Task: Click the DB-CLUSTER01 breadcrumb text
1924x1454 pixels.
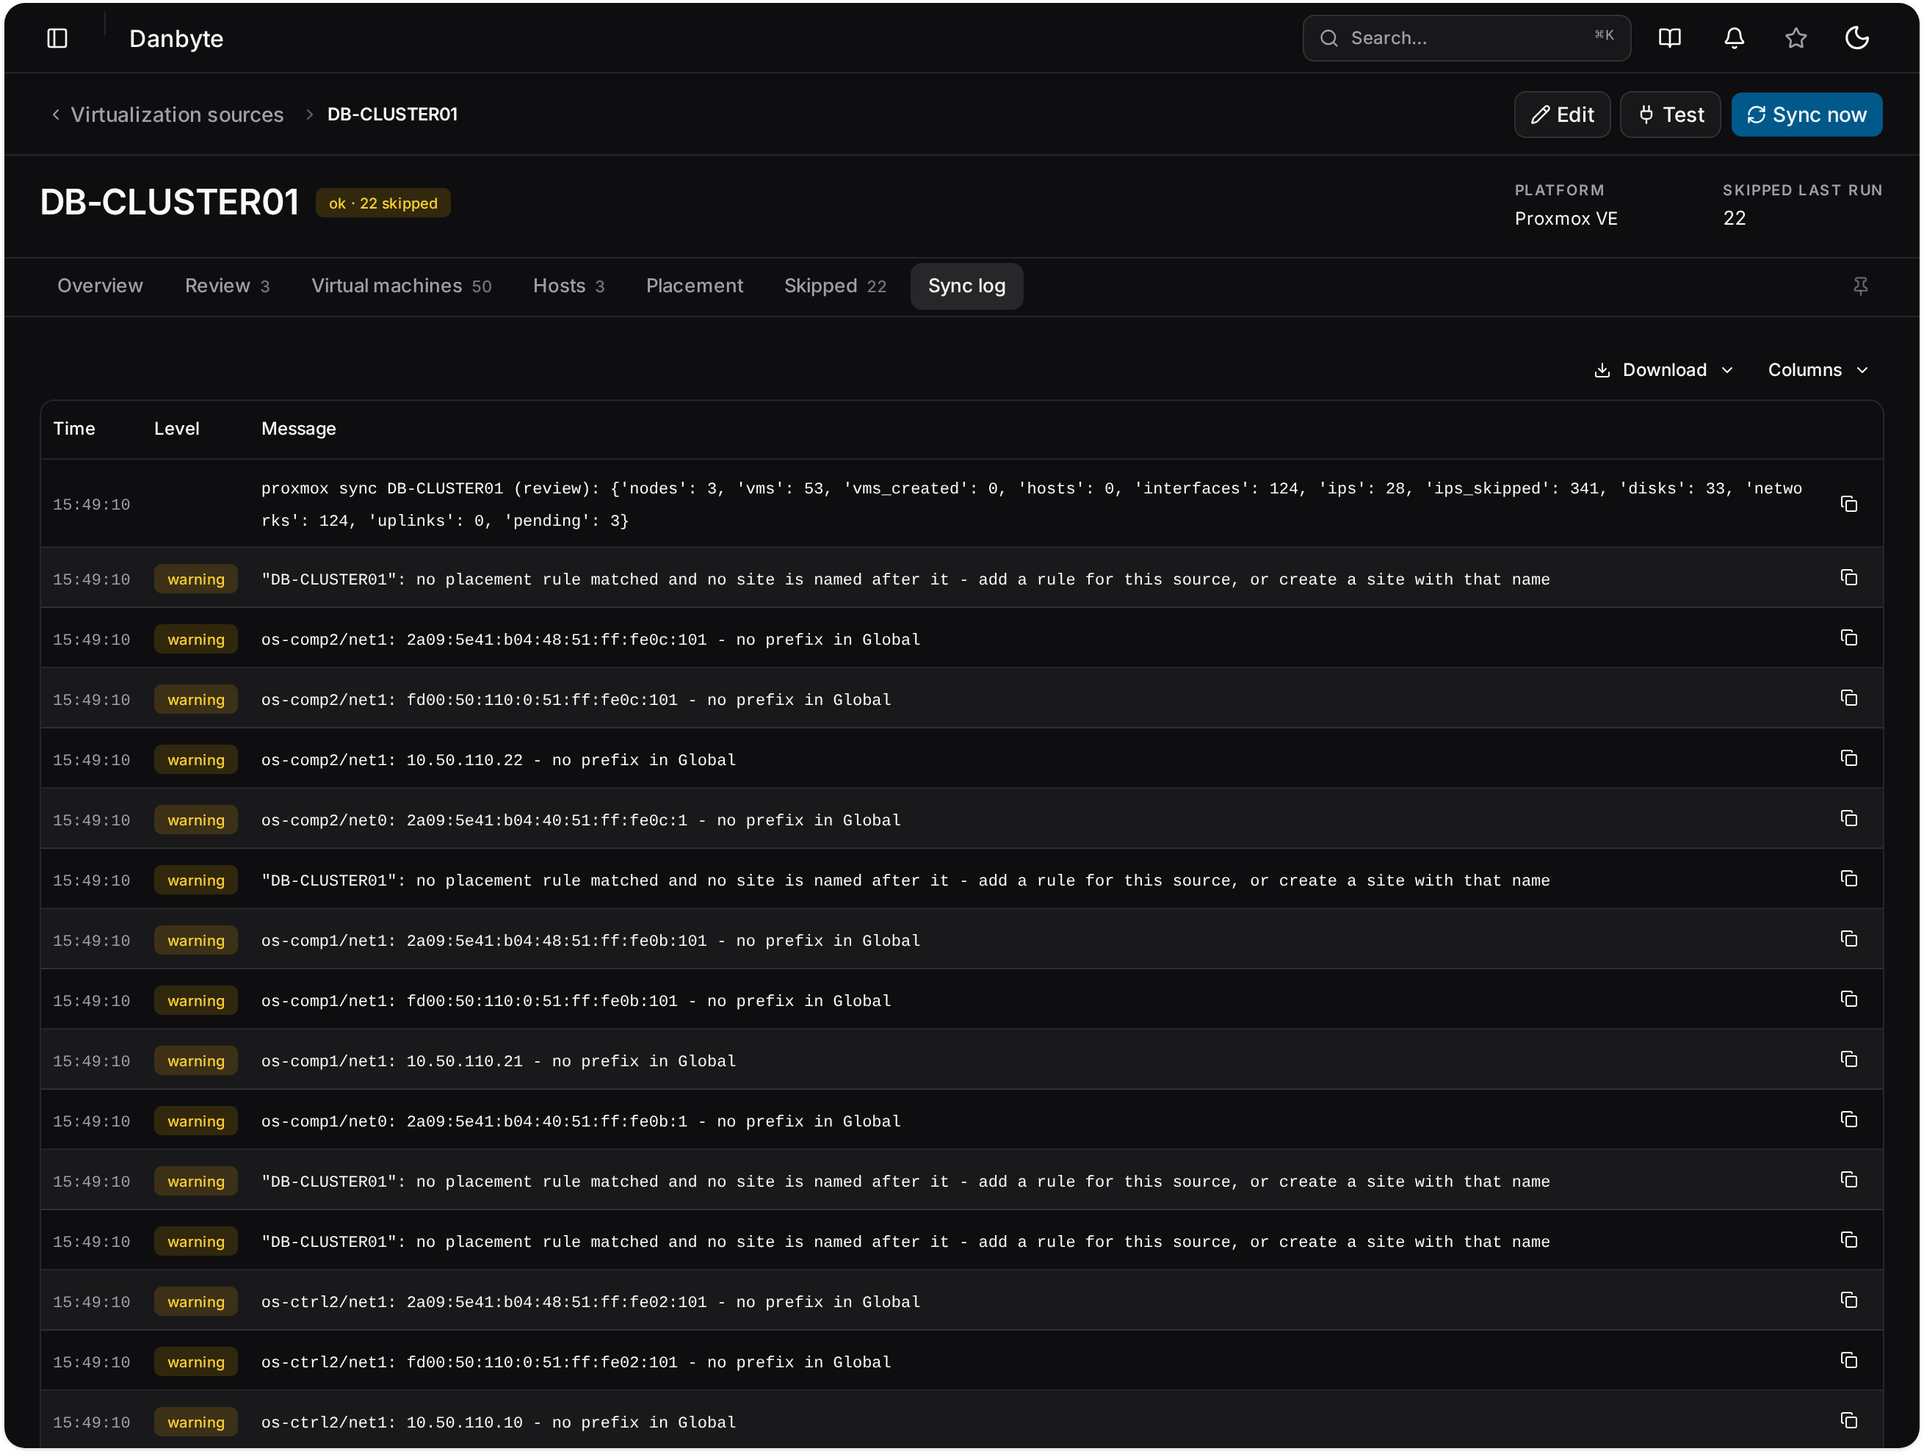Action: point(392,115)
